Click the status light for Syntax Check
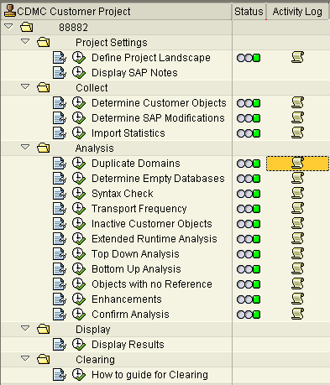The width and height of the screenshot is (330, 385). [249, 194]
